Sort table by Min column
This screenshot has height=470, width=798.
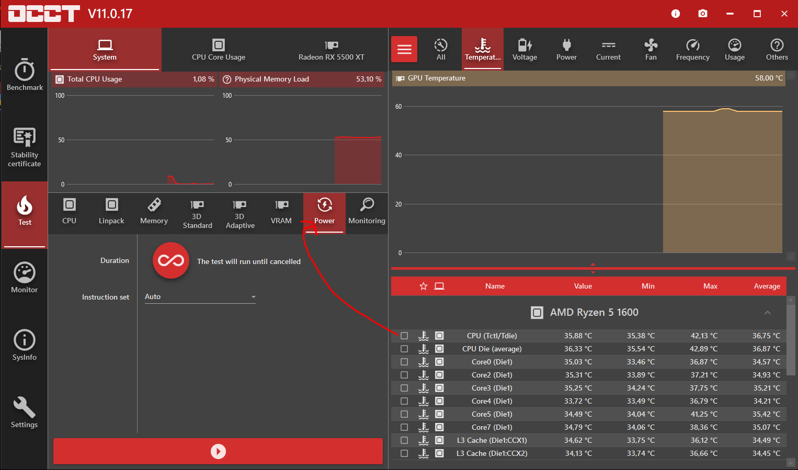click(648, 286)
